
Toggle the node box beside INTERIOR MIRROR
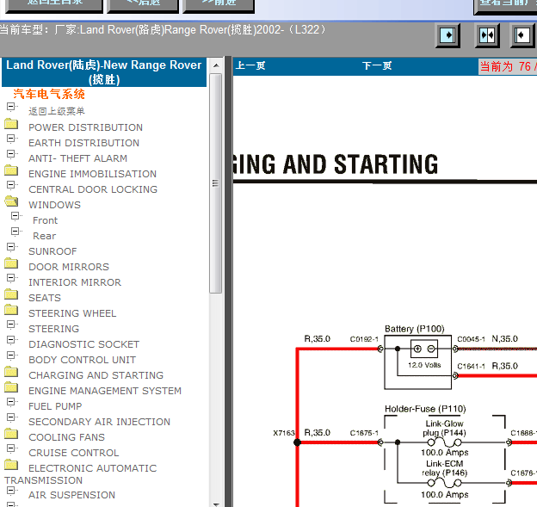click(10, 278)
